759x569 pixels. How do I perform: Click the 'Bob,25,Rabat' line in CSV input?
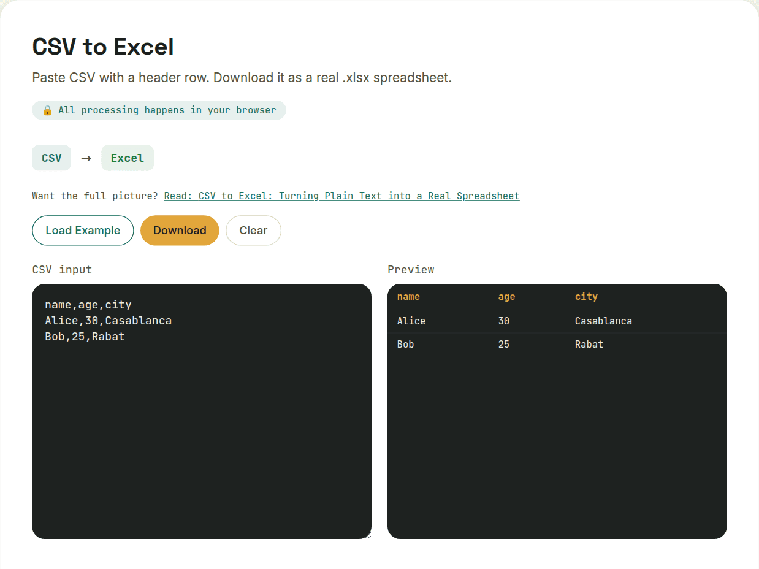pyautogui.click(x=85, y=337)
